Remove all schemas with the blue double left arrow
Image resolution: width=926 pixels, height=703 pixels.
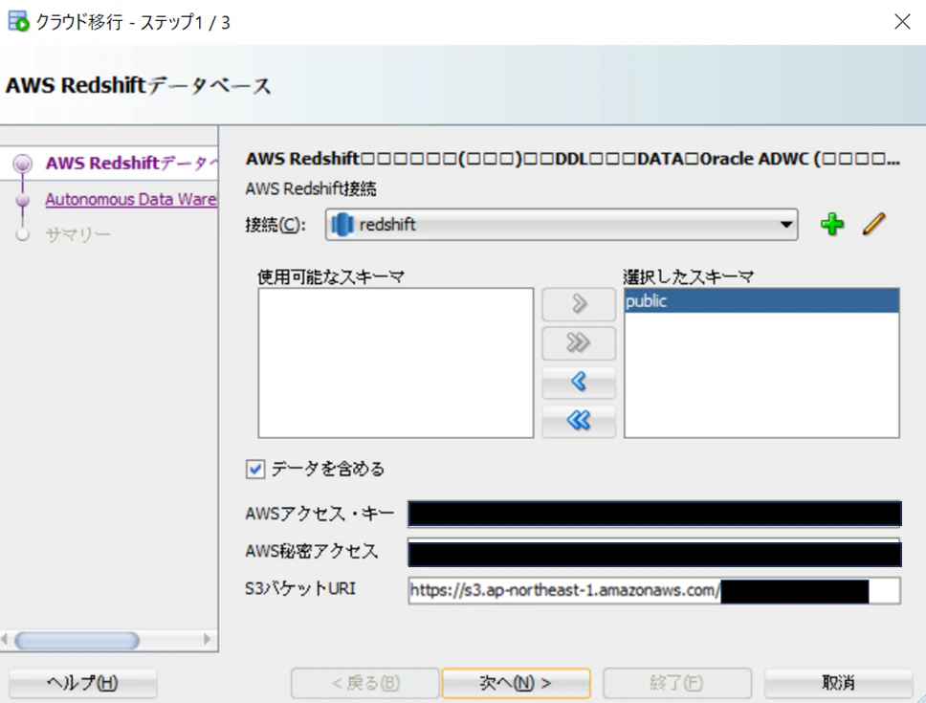(579, 421)
